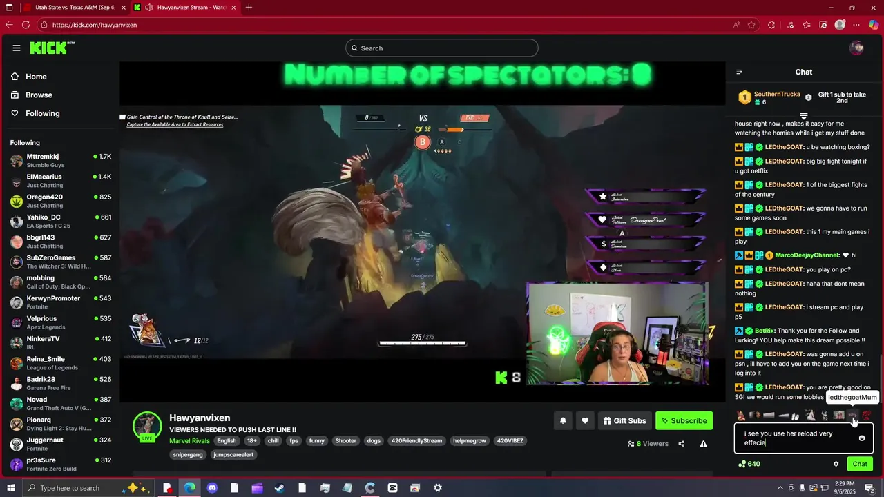Click the Subscribe button
This screenshot has width=884, height=497.
pos(684,420)
